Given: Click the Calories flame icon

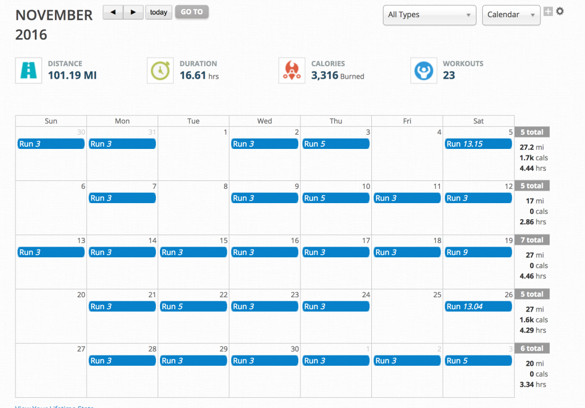Looking at the screenshot, I should click(x=292, y=70).
